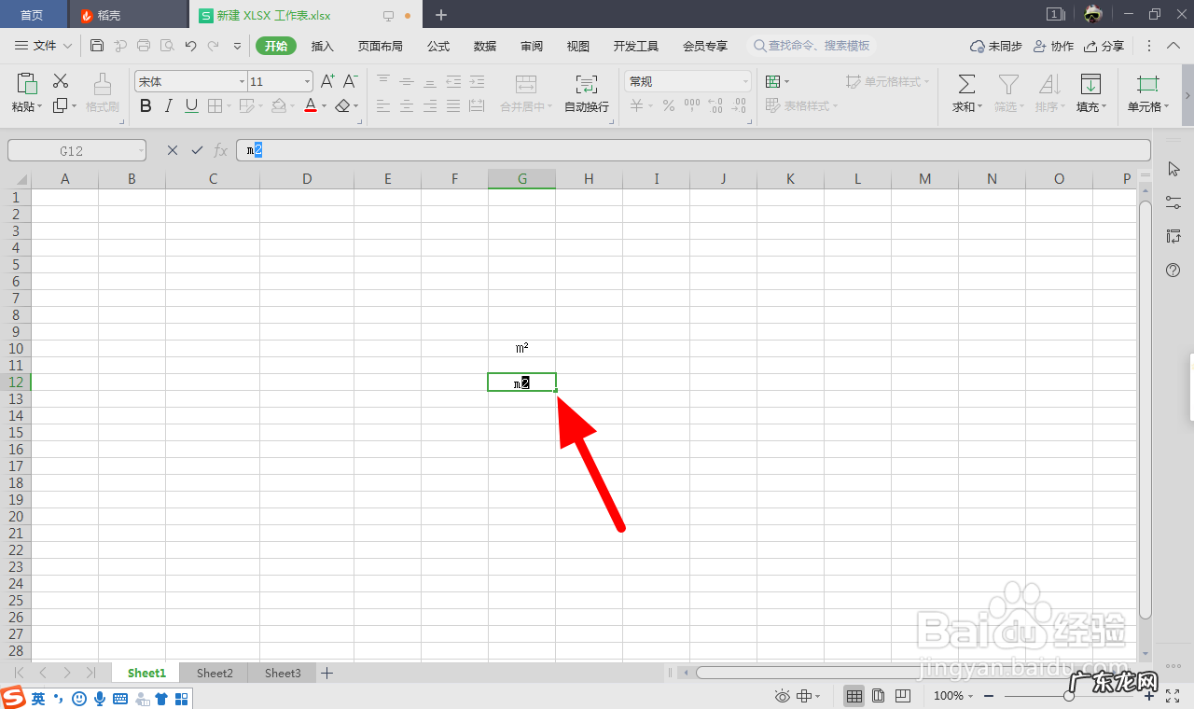Open the font name 宋体 dropdown
This screenshot has width=1194, height=709.
coord(242,81)
